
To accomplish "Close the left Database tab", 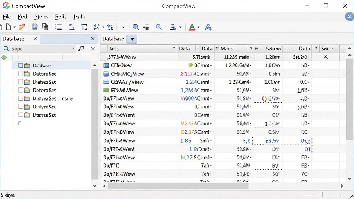I will (35, 39).
